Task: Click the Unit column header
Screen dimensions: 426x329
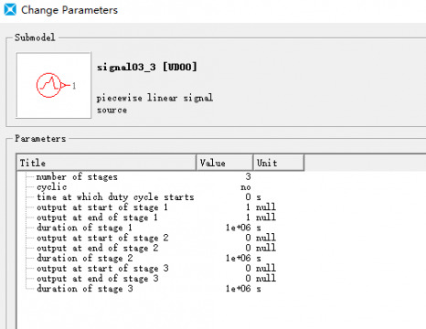Action: click(279, 163)
